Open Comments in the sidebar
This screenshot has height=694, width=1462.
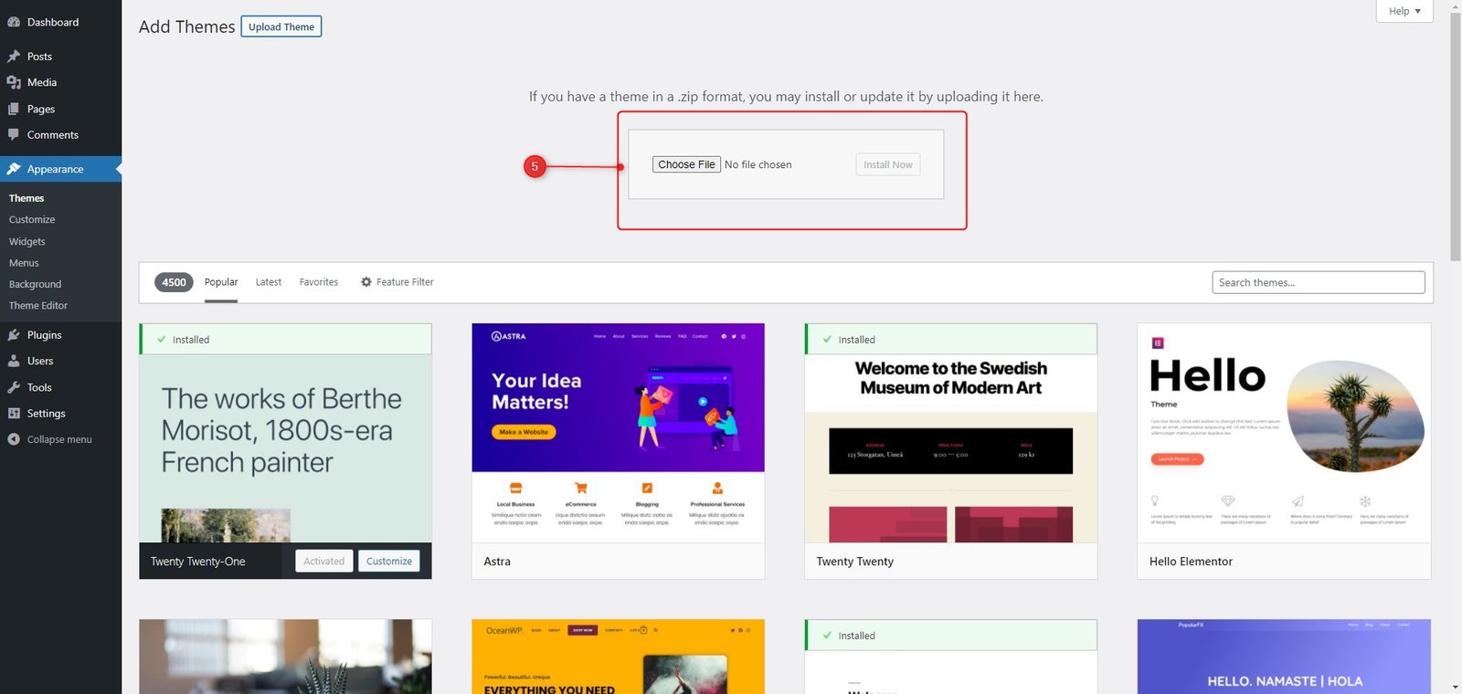[x=60, y=134]
